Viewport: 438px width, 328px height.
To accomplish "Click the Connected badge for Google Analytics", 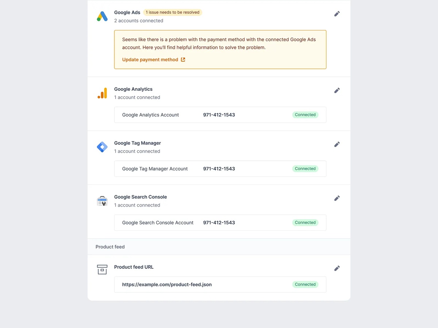I will coord(305,114).
